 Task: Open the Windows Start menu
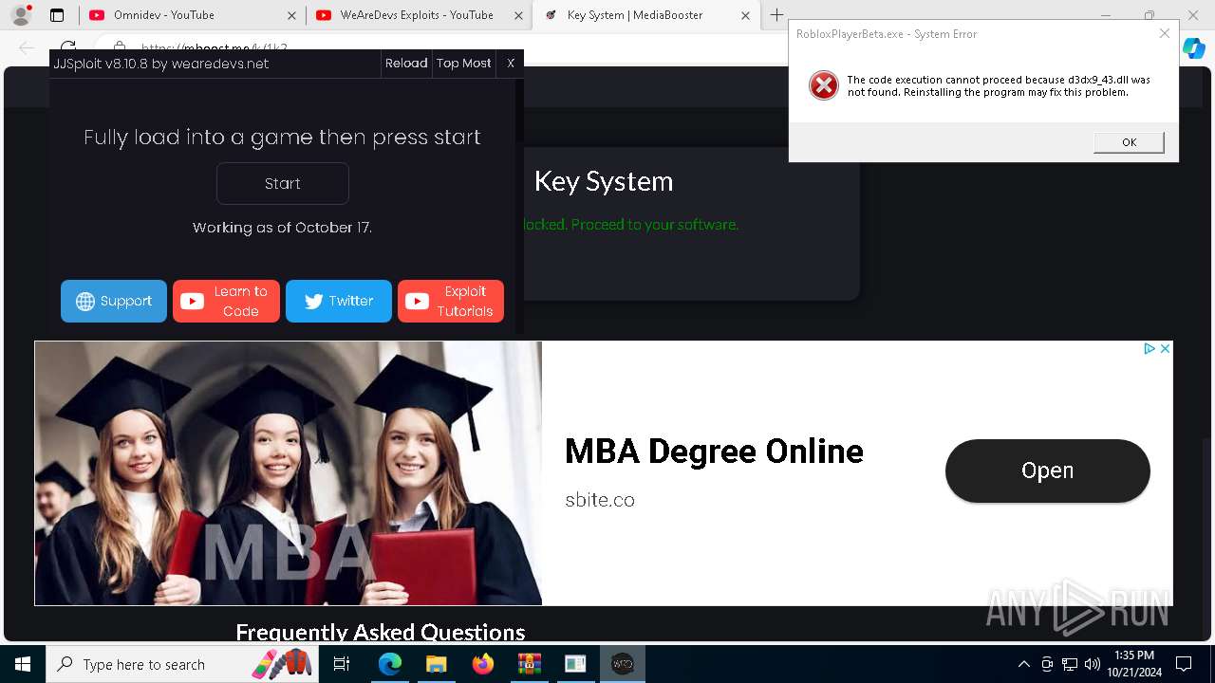tap(23, 664)
